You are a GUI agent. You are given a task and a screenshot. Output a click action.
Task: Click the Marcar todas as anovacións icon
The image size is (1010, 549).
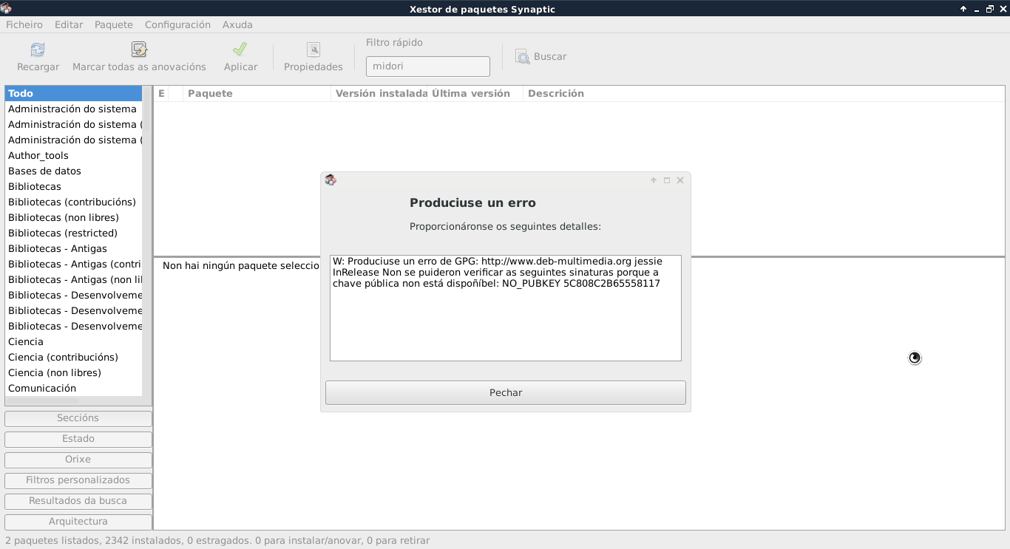[x=139, y=50]
